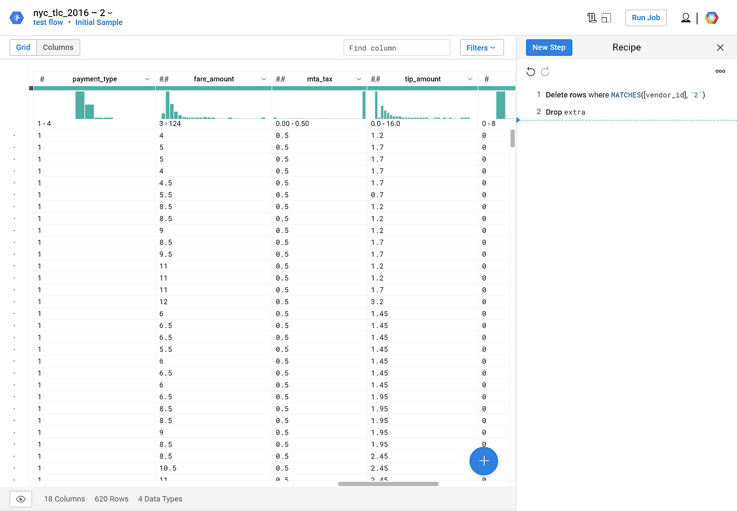Open the recipe history icon in the header
The image size is (737, 511).
pos(591,17)
